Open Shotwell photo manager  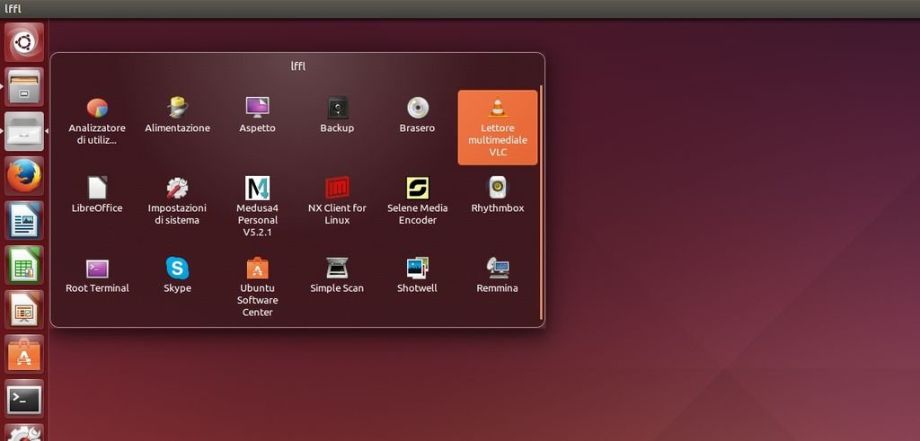[417, 269]
